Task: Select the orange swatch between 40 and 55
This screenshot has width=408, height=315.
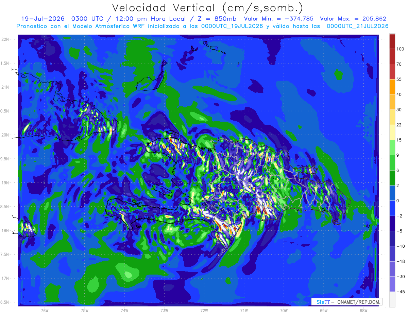Action: 392,87
